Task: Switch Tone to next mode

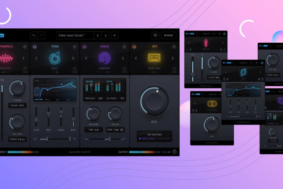Action: click(x=73, y=58)
